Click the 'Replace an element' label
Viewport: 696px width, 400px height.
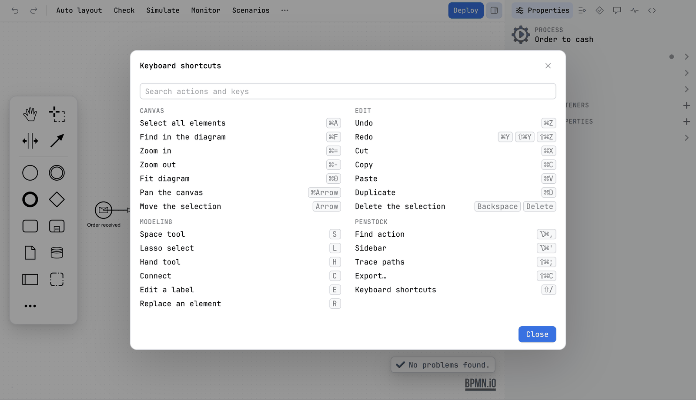tap(181, 304)
